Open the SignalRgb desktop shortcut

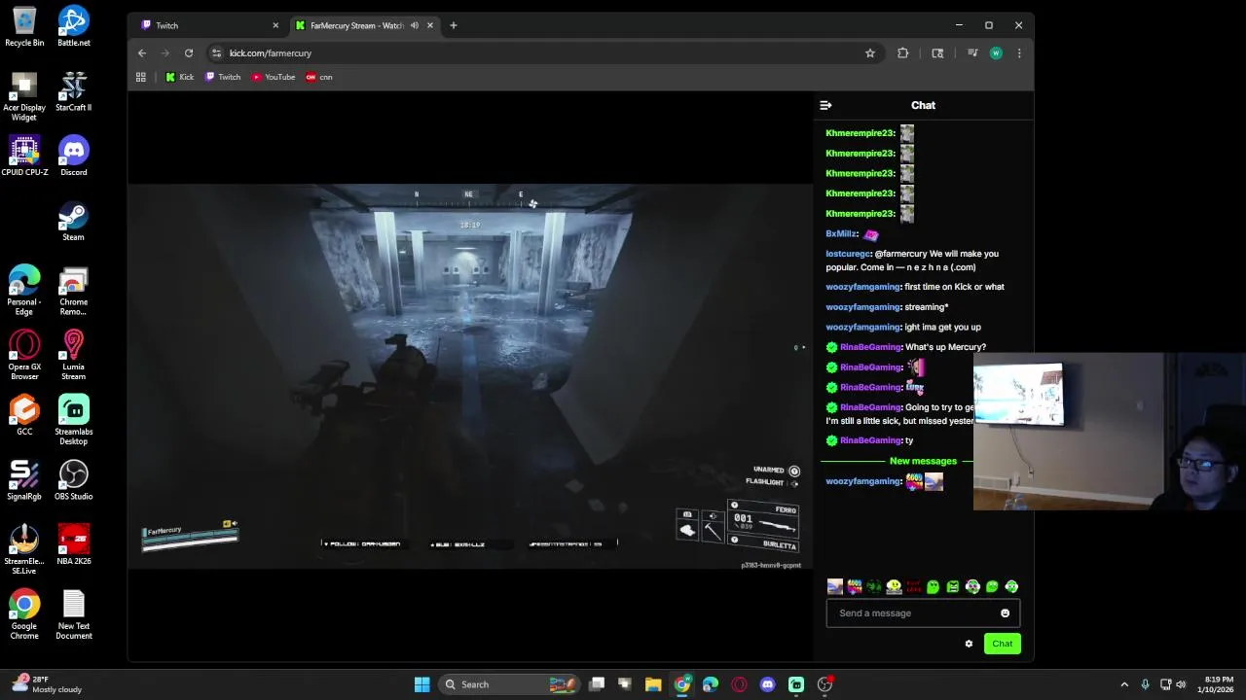tap(24, 480)
